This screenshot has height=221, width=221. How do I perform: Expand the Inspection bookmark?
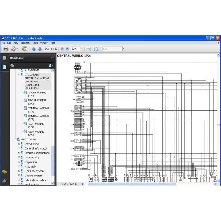(x=19, y=162)
